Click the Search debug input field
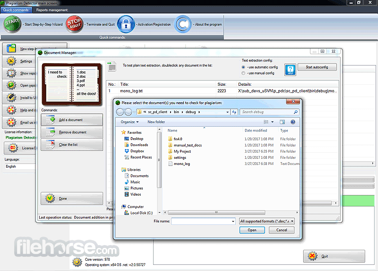This screenshot has height=271, width=378. [x=269, y=112]
